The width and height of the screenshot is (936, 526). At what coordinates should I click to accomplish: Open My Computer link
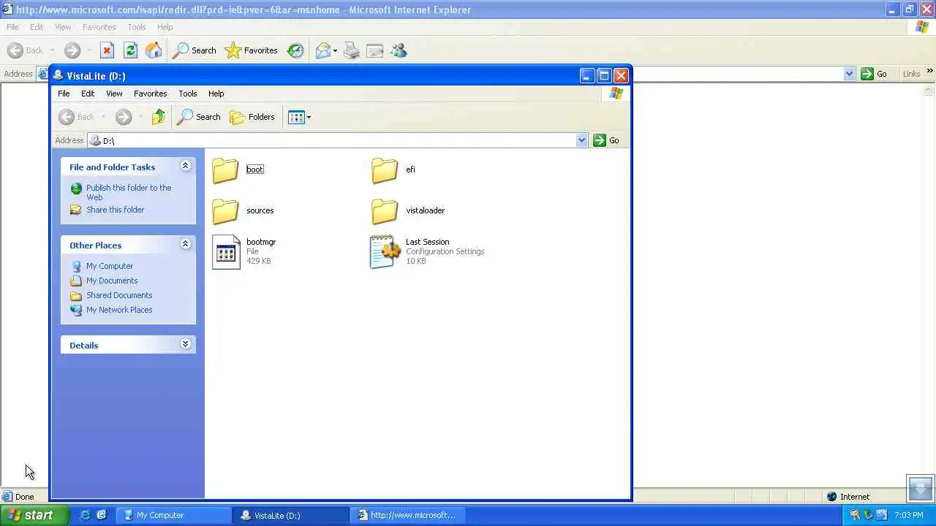tap(110, 266)
